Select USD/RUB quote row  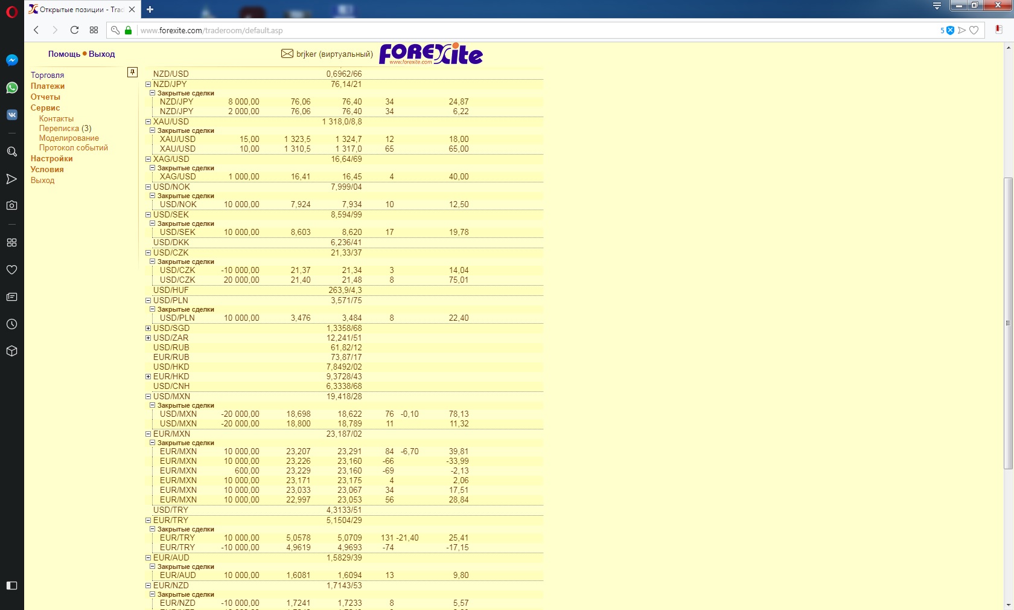(x=344, y=348)
